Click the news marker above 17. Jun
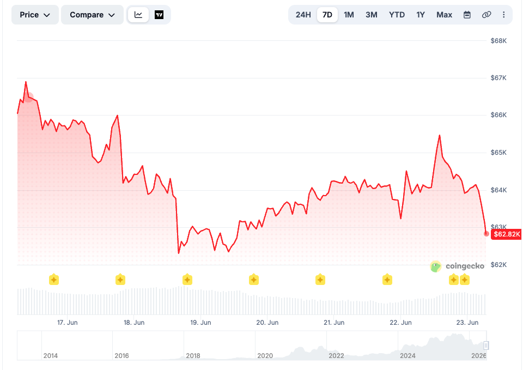 tap(54, 280)
